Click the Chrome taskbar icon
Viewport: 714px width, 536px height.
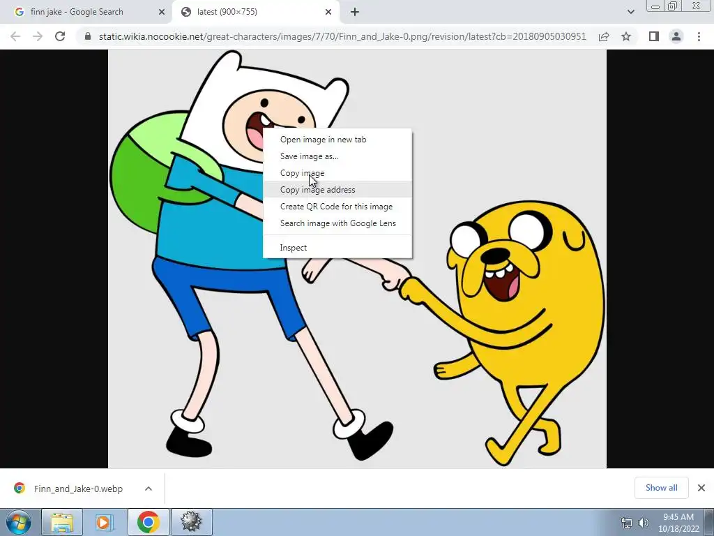coord(148,522)
